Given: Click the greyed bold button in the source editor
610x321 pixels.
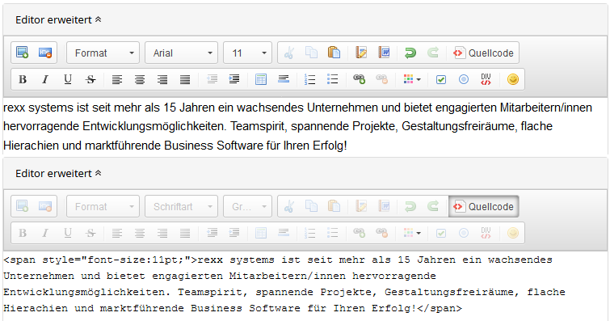Looking at the screenshot, I should [x=23, y=233].
